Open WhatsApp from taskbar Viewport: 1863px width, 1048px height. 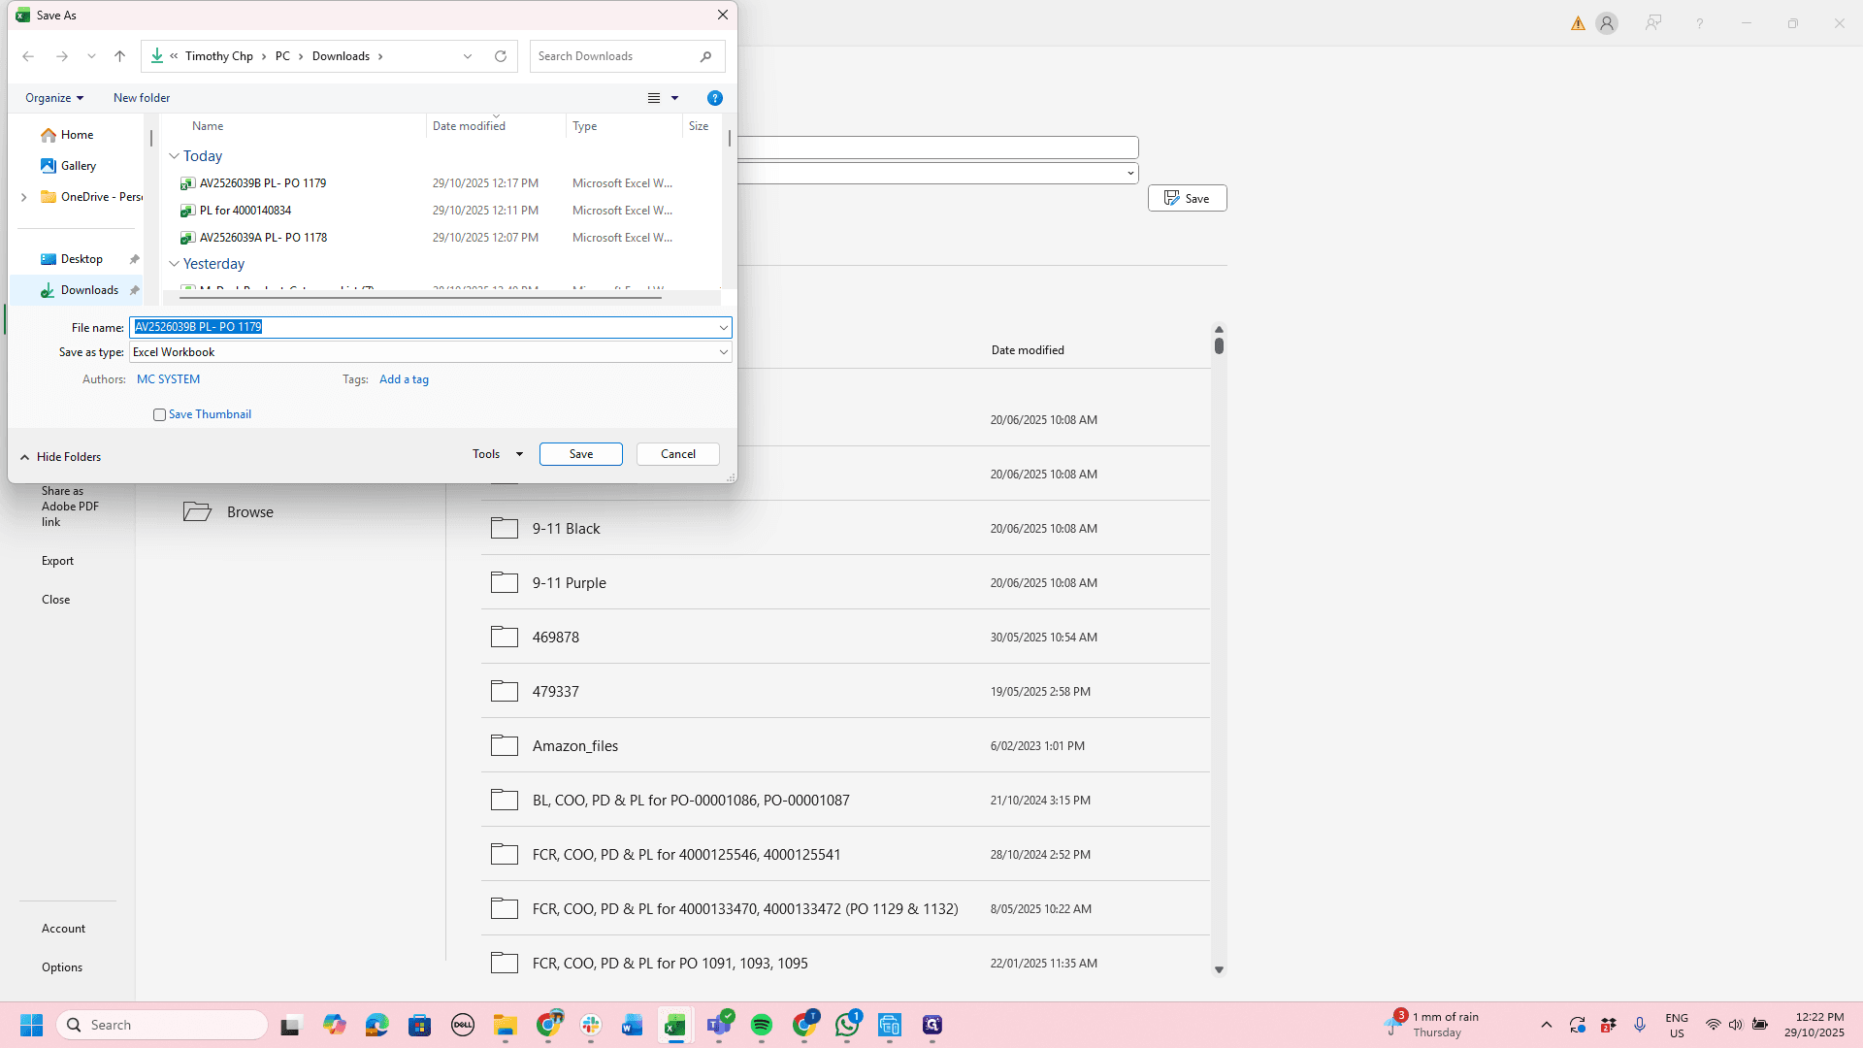(x=847, y=1025)
